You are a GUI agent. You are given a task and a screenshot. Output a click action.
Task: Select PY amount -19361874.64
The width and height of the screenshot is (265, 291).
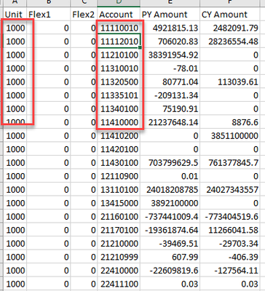click(x=170, y=230)
